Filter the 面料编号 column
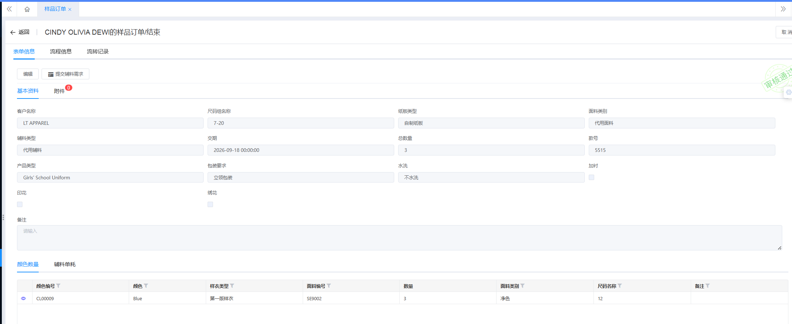The image size is (792, 324). click(329, 286)
